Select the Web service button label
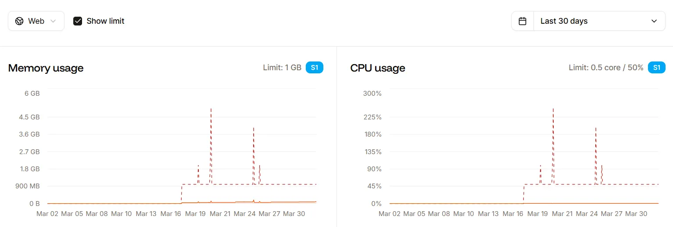The width and height of the screenshot is (673, 227). tap(36, 21)
